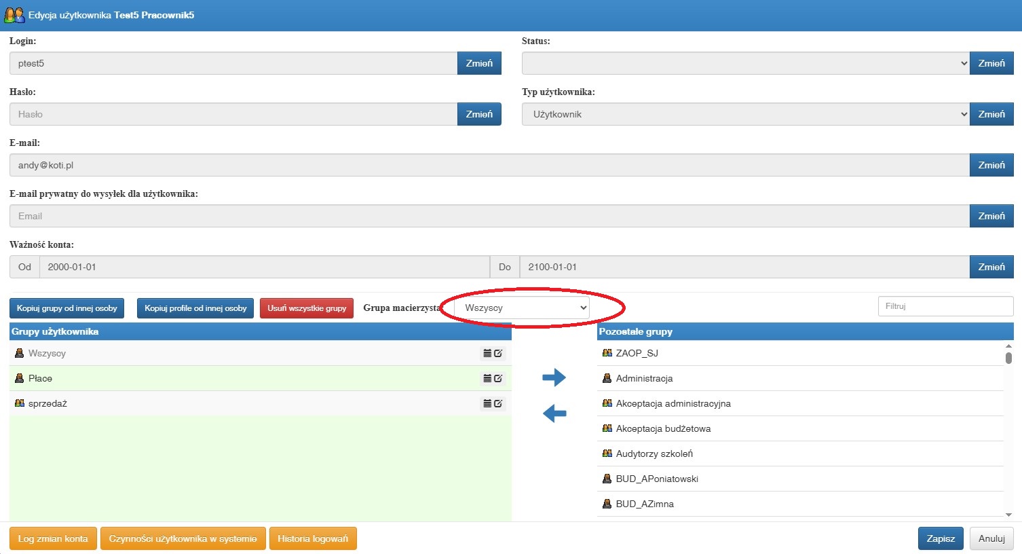Image resolution: width=1022 pixels, height=554 pixels.
Task: Select Audytorzy szkoleń in Pozostałe grupy
Action: click(x=800, y=454)
